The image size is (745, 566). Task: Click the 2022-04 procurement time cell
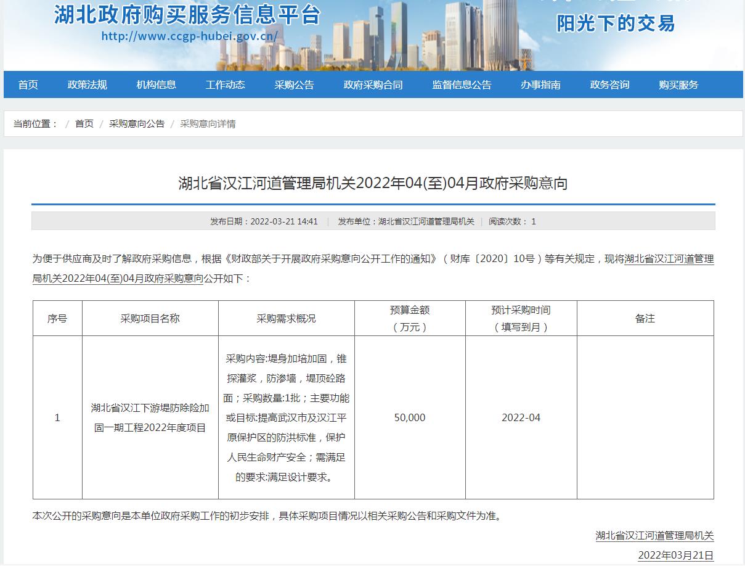click(521, 417)
